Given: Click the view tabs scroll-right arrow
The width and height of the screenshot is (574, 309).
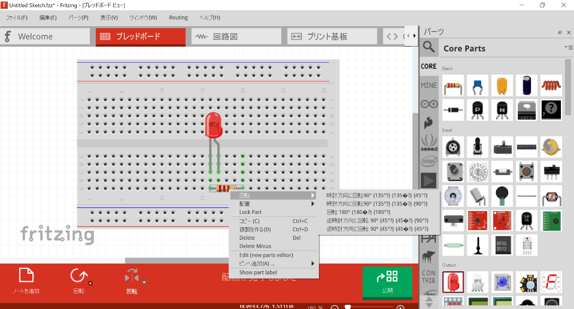Looking at the screenshot, I should pos(414,36).
